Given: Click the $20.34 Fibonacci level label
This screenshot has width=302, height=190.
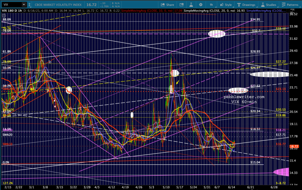Looking at the screenshot, I should click(255, 111).
